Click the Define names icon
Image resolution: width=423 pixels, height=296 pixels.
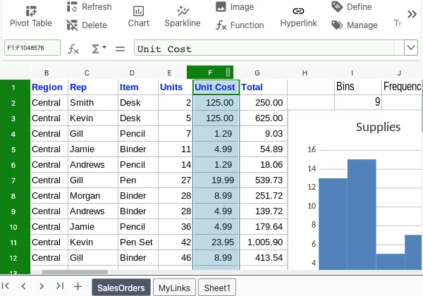point(337,7)
